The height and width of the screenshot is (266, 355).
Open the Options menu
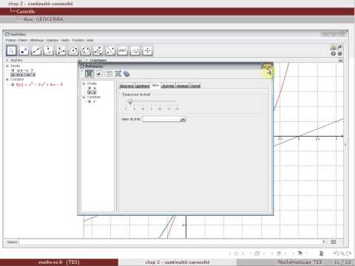[53, 40]
